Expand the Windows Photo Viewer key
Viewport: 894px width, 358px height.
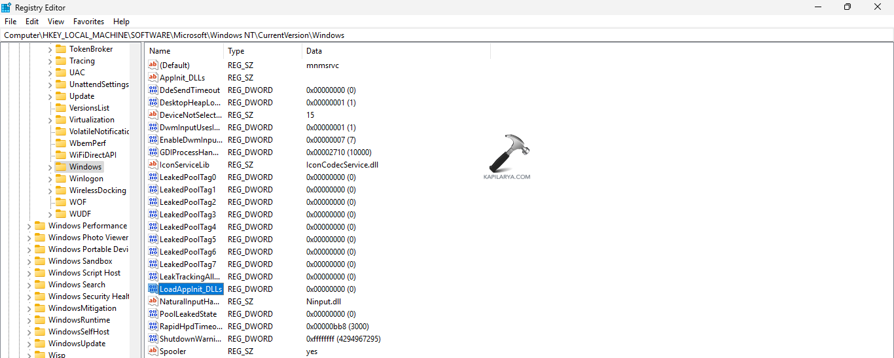[x=29, y=238]
